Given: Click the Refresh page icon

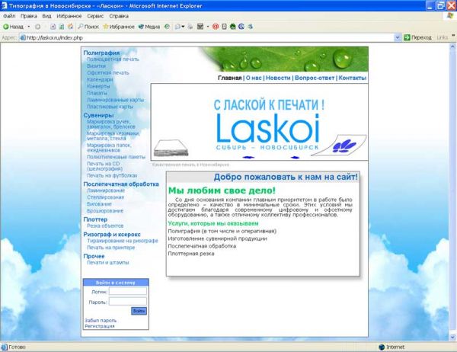Looking at the screenshot, I should point(62,27).
